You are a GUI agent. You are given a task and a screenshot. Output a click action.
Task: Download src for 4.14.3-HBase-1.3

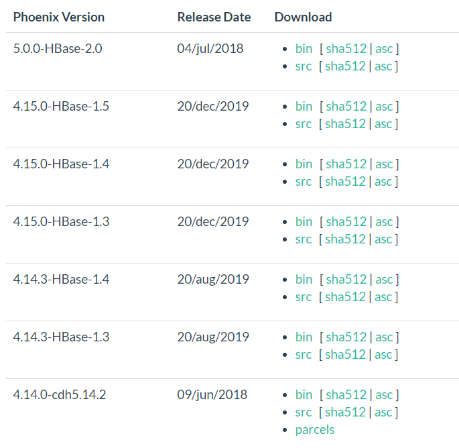(x=304, y=355)
